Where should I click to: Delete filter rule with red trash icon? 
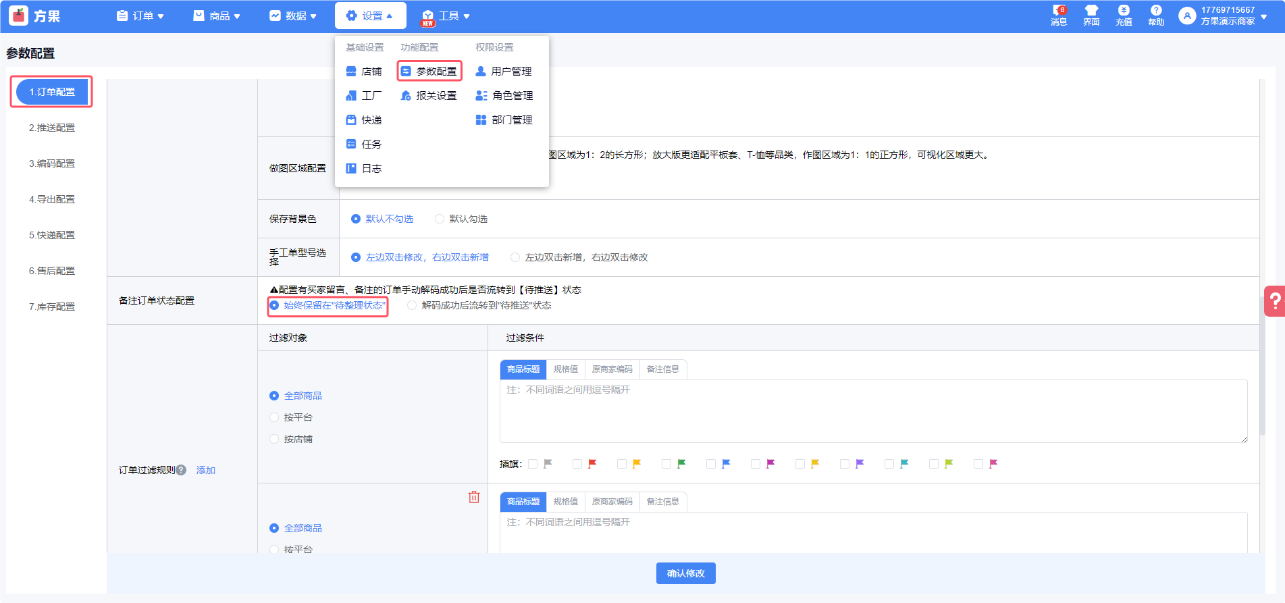(474, 497)
